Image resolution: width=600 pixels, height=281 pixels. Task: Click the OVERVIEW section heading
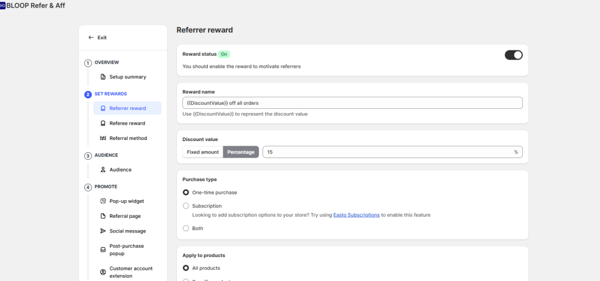pyautogui.click(x=107, y=62)
